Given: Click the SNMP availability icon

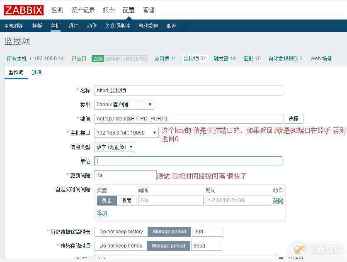Looking at the screenshot, I should pyautogui.click(x=112, y=59).
